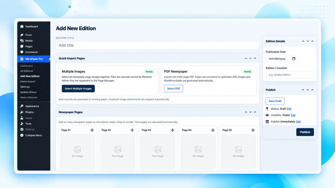Open All Editions submenu item

coord(26,71)
